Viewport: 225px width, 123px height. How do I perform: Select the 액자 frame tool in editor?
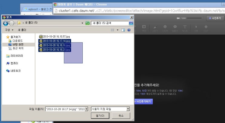pos(144,28)
